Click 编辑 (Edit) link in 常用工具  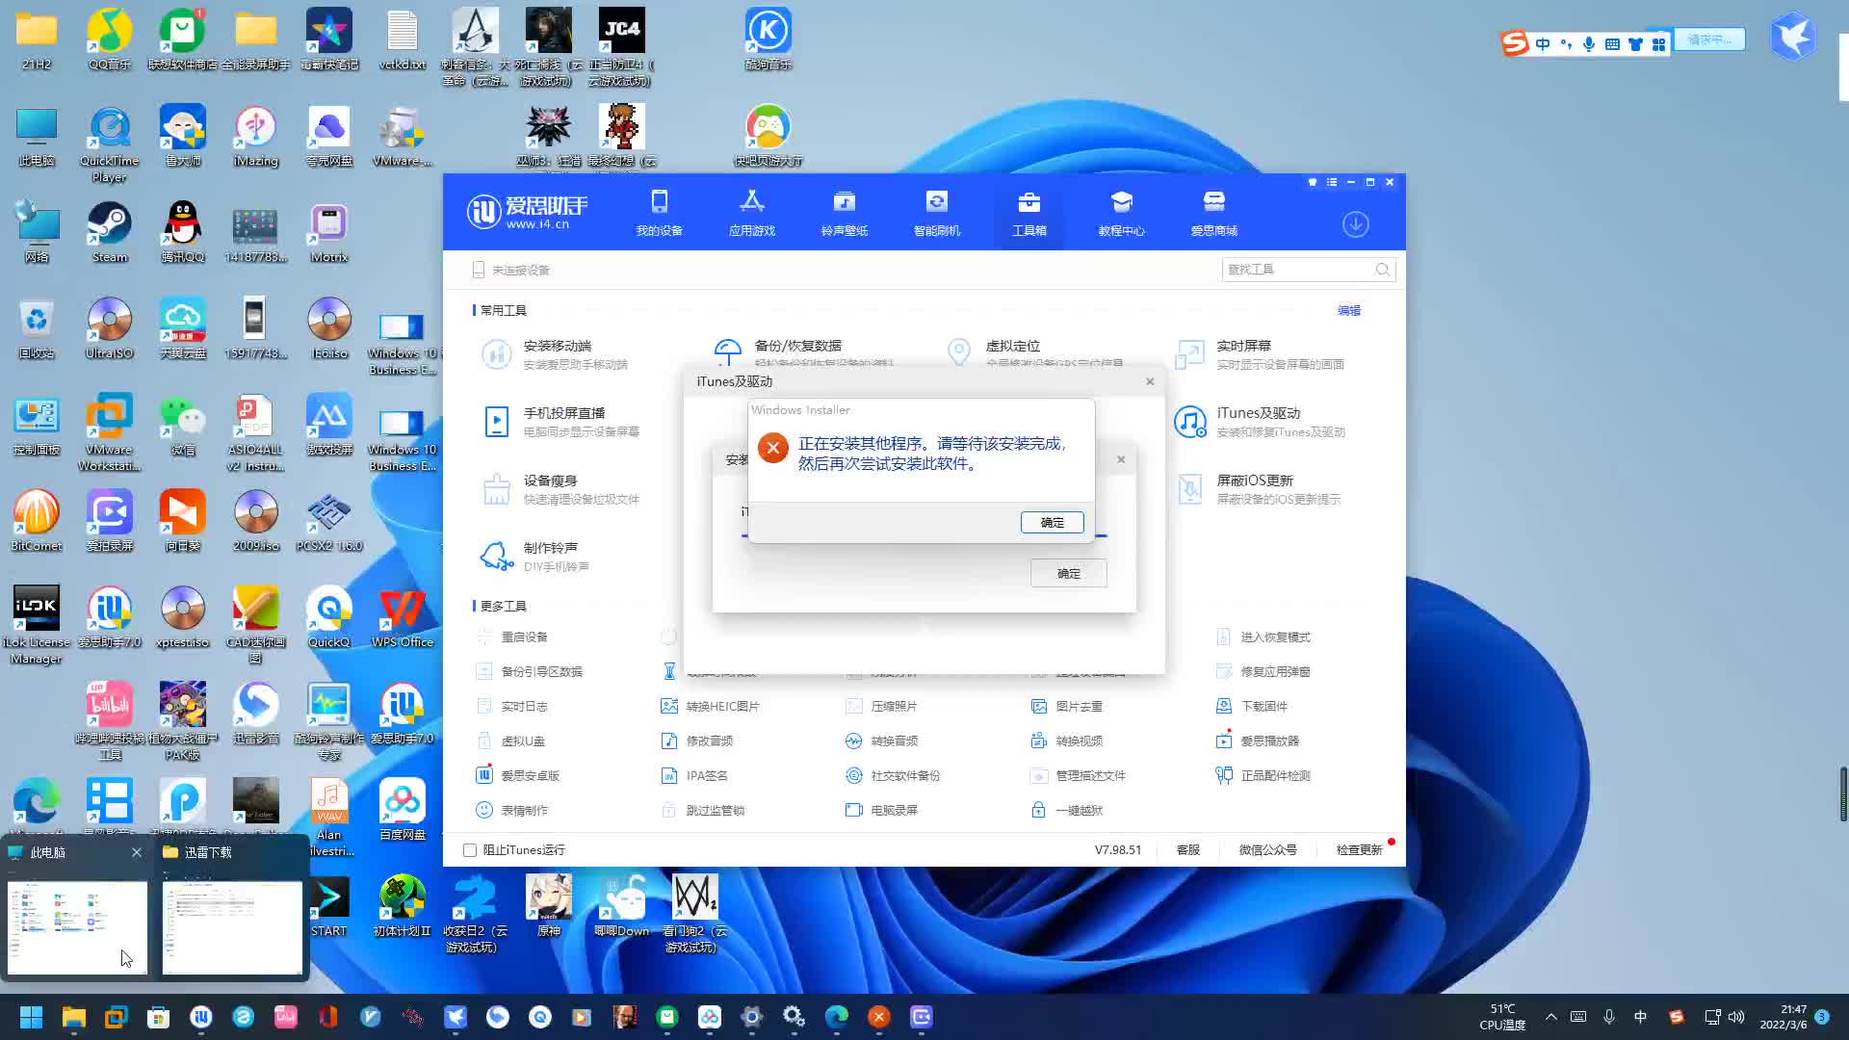click(1348, 310)
